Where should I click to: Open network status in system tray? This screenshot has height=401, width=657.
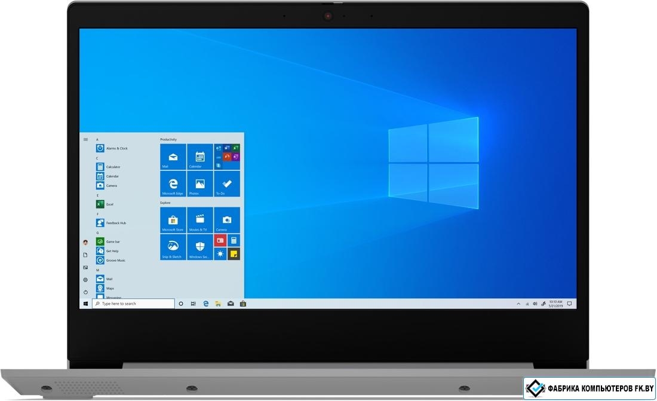coord(527,304)
